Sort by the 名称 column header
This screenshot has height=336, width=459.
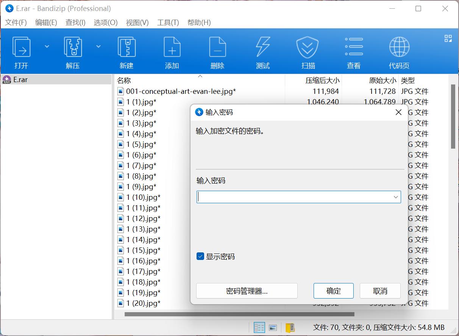[x=124, y=80]
